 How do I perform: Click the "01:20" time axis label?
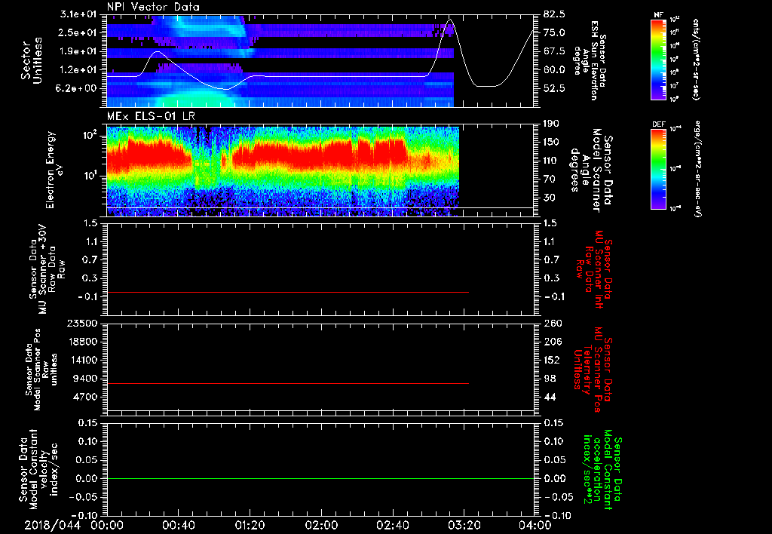[x=250, y=525]
